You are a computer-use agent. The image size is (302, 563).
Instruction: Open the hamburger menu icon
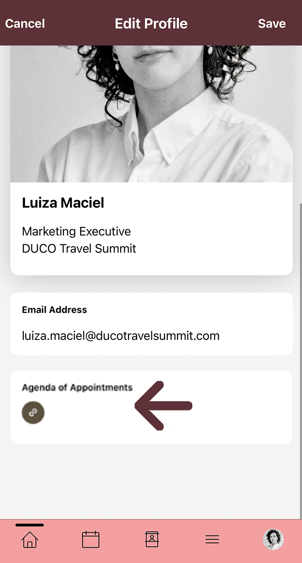coord(212,539)
